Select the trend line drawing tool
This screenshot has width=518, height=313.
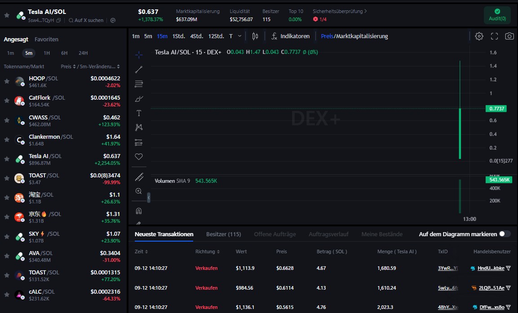[139, 70]
